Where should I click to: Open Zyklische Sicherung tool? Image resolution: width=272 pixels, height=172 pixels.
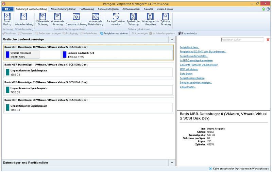point(165,19)
